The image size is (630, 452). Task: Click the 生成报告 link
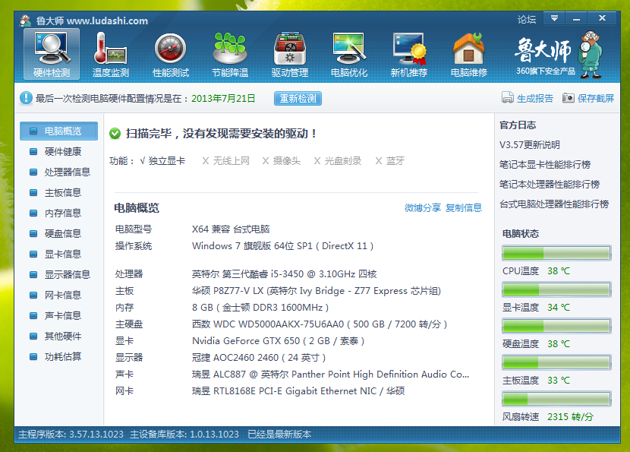(535, 99)
